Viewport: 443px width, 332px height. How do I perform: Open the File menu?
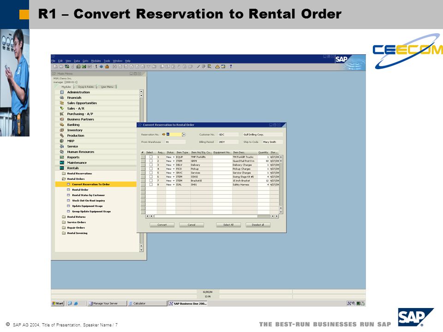pos(53,61)
